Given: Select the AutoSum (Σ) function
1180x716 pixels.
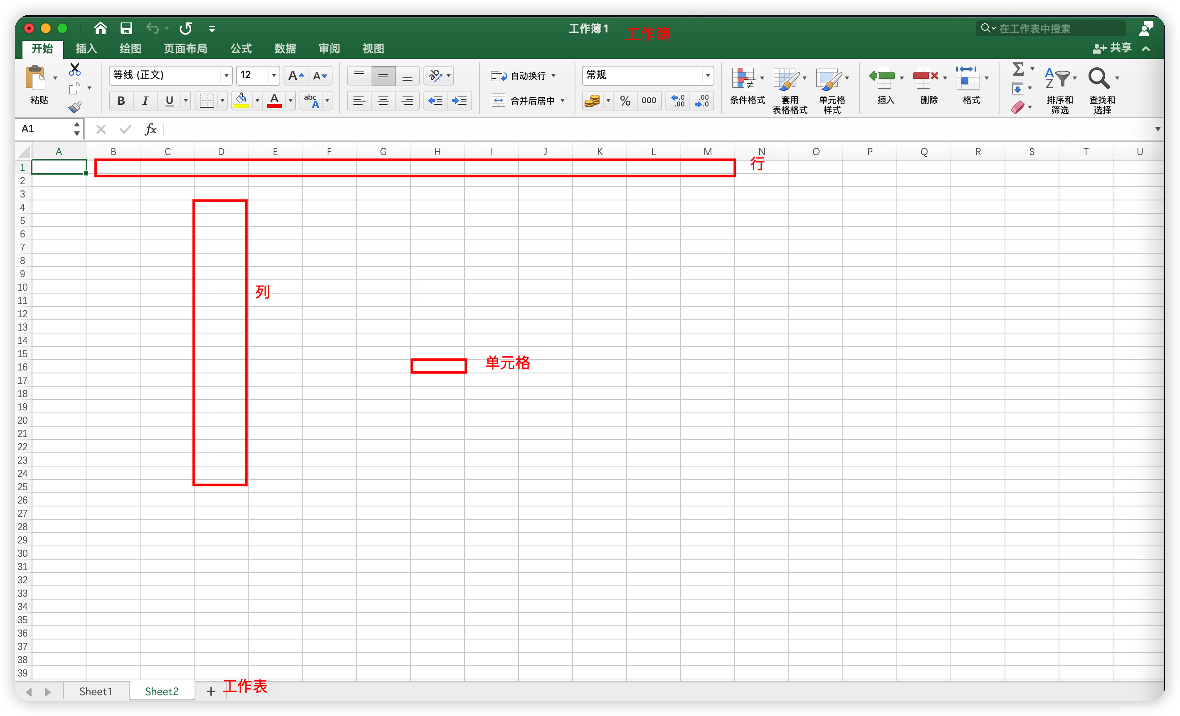Looking at the screenshot, I should tap(1020, 69).
